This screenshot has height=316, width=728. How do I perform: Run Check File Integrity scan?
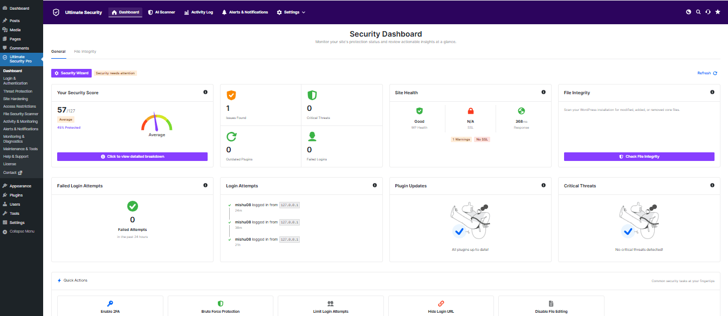tap(638, 156)
